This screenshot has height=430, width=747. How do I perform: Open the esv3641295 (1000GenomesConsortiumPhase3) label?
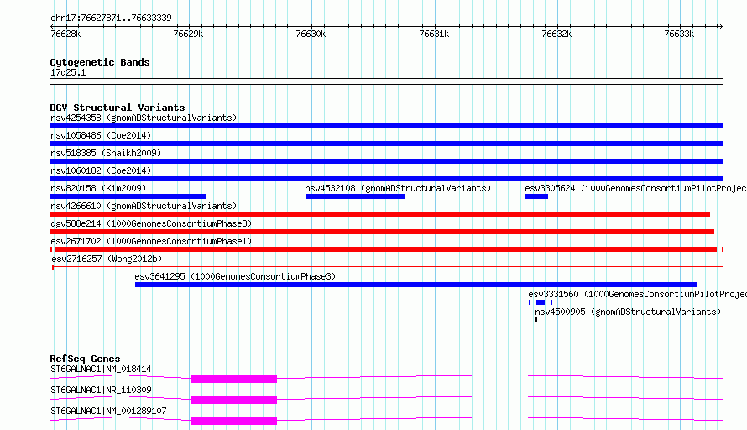point(235,276)
